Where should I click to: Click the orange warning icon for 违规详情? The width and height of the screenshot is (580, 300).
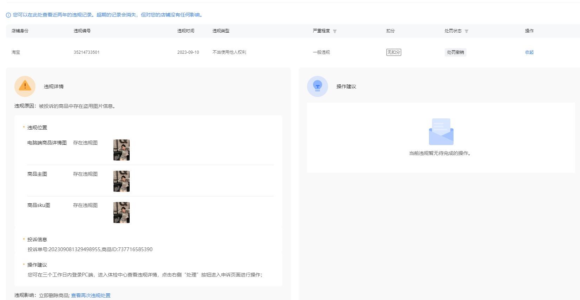pyautogui.click(x=25, y=86)
